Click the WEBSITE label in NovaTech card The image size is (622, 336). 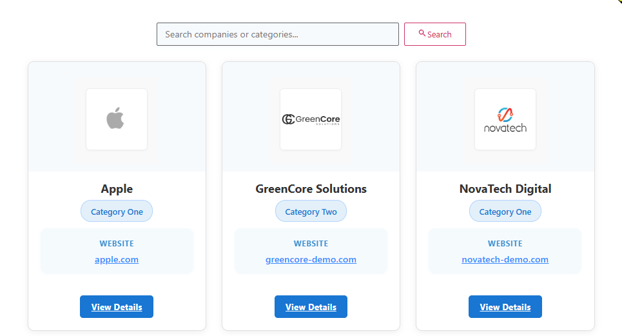tap(505, 244)
